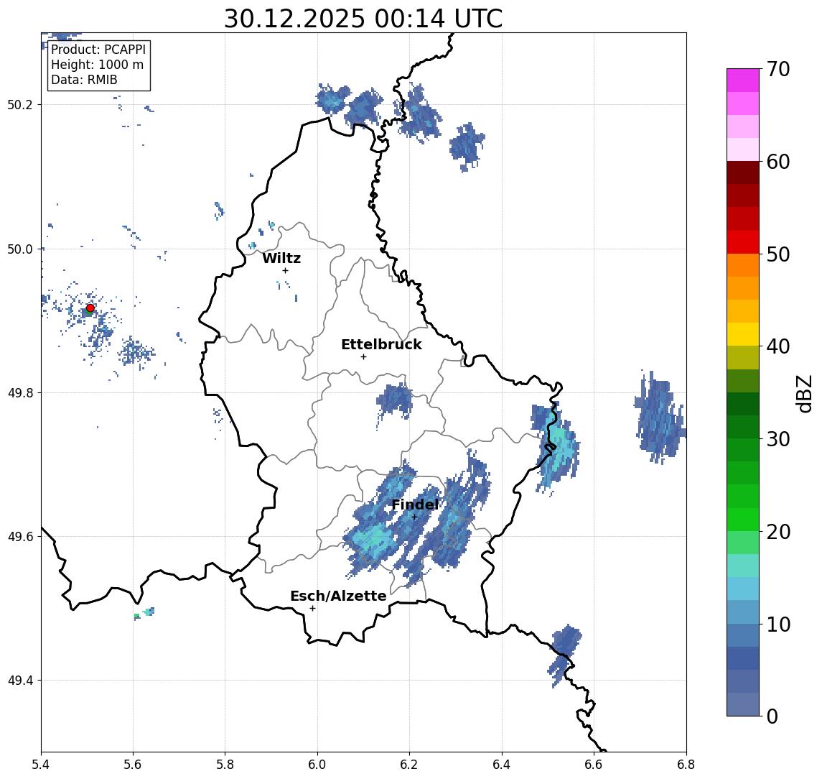The image size is (822, 779).
Task: Select the Wiltz city label
Action: click(x=281, y=258)
